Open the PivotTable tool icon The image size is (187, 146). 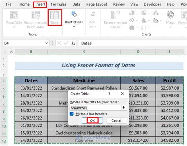(x=14, y=15)
